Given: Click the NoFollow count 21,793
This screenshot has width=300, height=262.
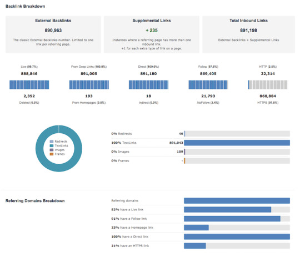Looking at the screenshot, I should click(x=208, y=96).
